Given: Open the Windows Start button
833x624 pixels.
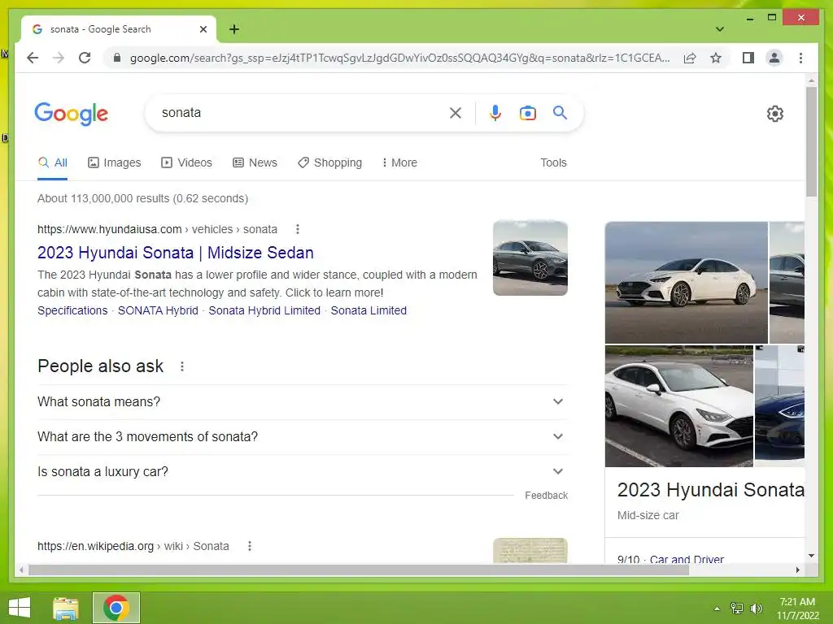Looking at the screenshot, I should tap(20, 608).
